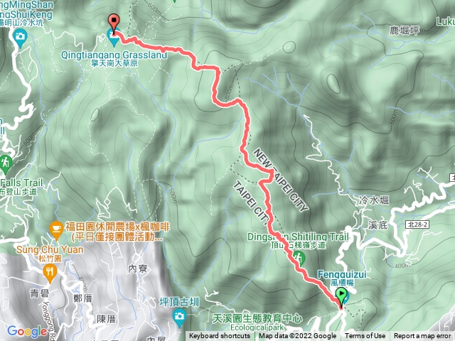Click the Falls Trail hiker icon

[x=5, y=164]
